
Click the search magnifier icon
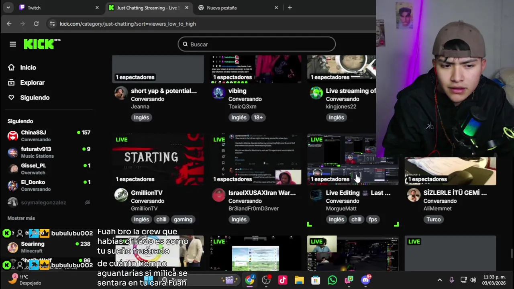pos(185,44)
